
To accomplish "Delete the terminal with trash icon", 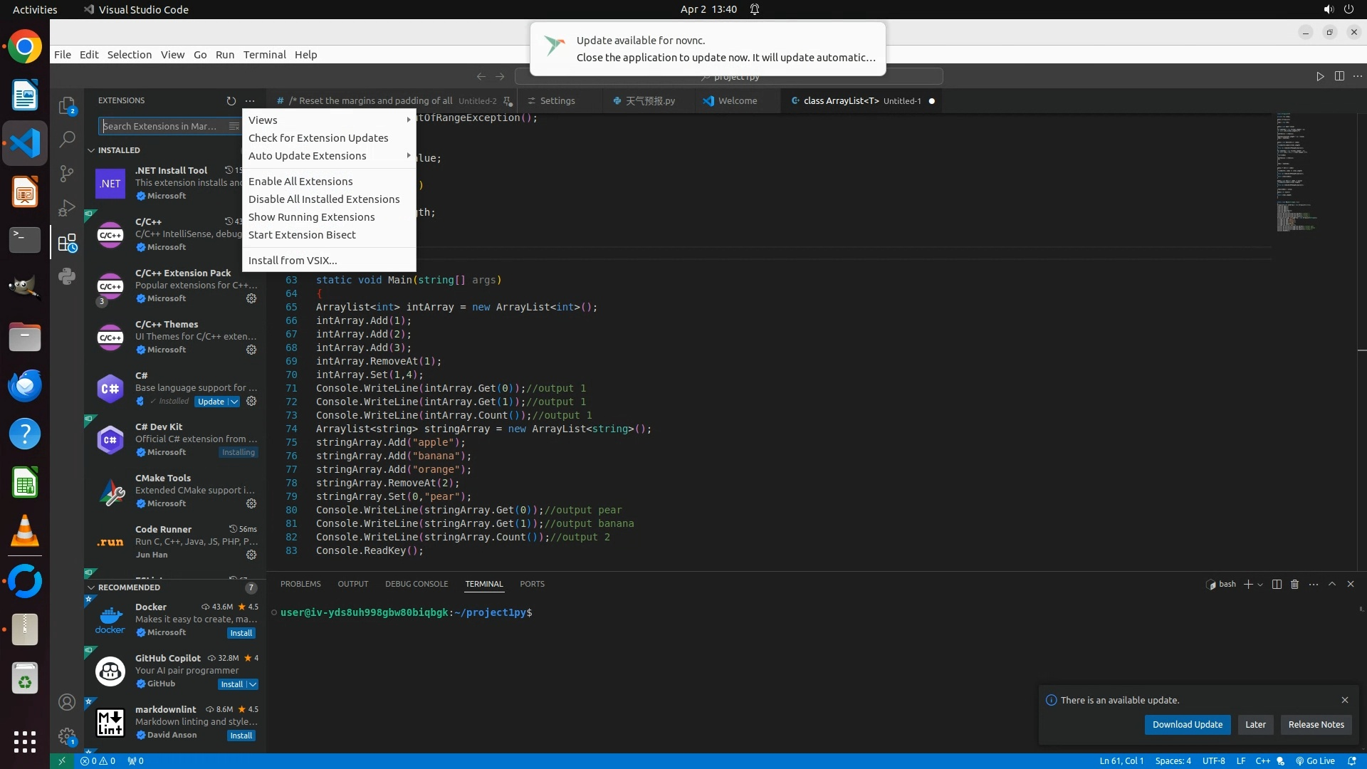I will (1294, 584).
